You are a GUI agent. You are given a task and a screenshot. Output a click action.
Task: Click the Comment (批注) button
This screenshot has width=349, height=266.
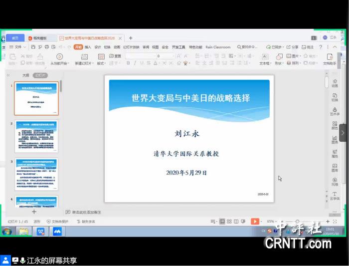(x=308, y=47)
